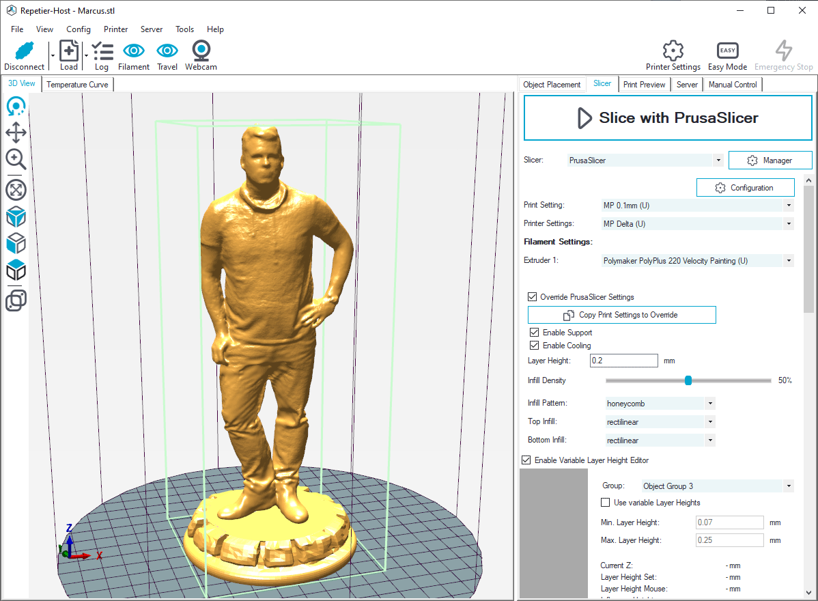
Task: Click Slice with PrusaSlicer
Action: tap(667, 117)
